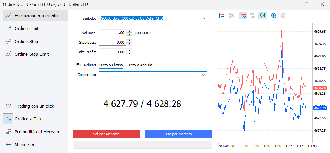The image size is (330, 153).
Task: Select Tutto o Annulla execution mode
Action: pyautogui.click(x=140, y=65)
